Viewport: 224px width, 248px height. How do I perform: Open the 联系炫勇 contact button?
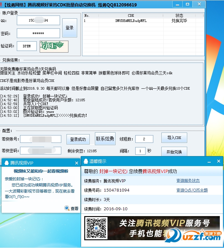point(105,139)
